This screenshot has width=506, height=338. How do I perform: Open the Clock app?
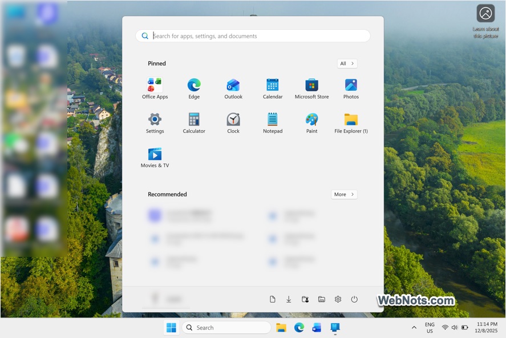click(x=233, y=123)
